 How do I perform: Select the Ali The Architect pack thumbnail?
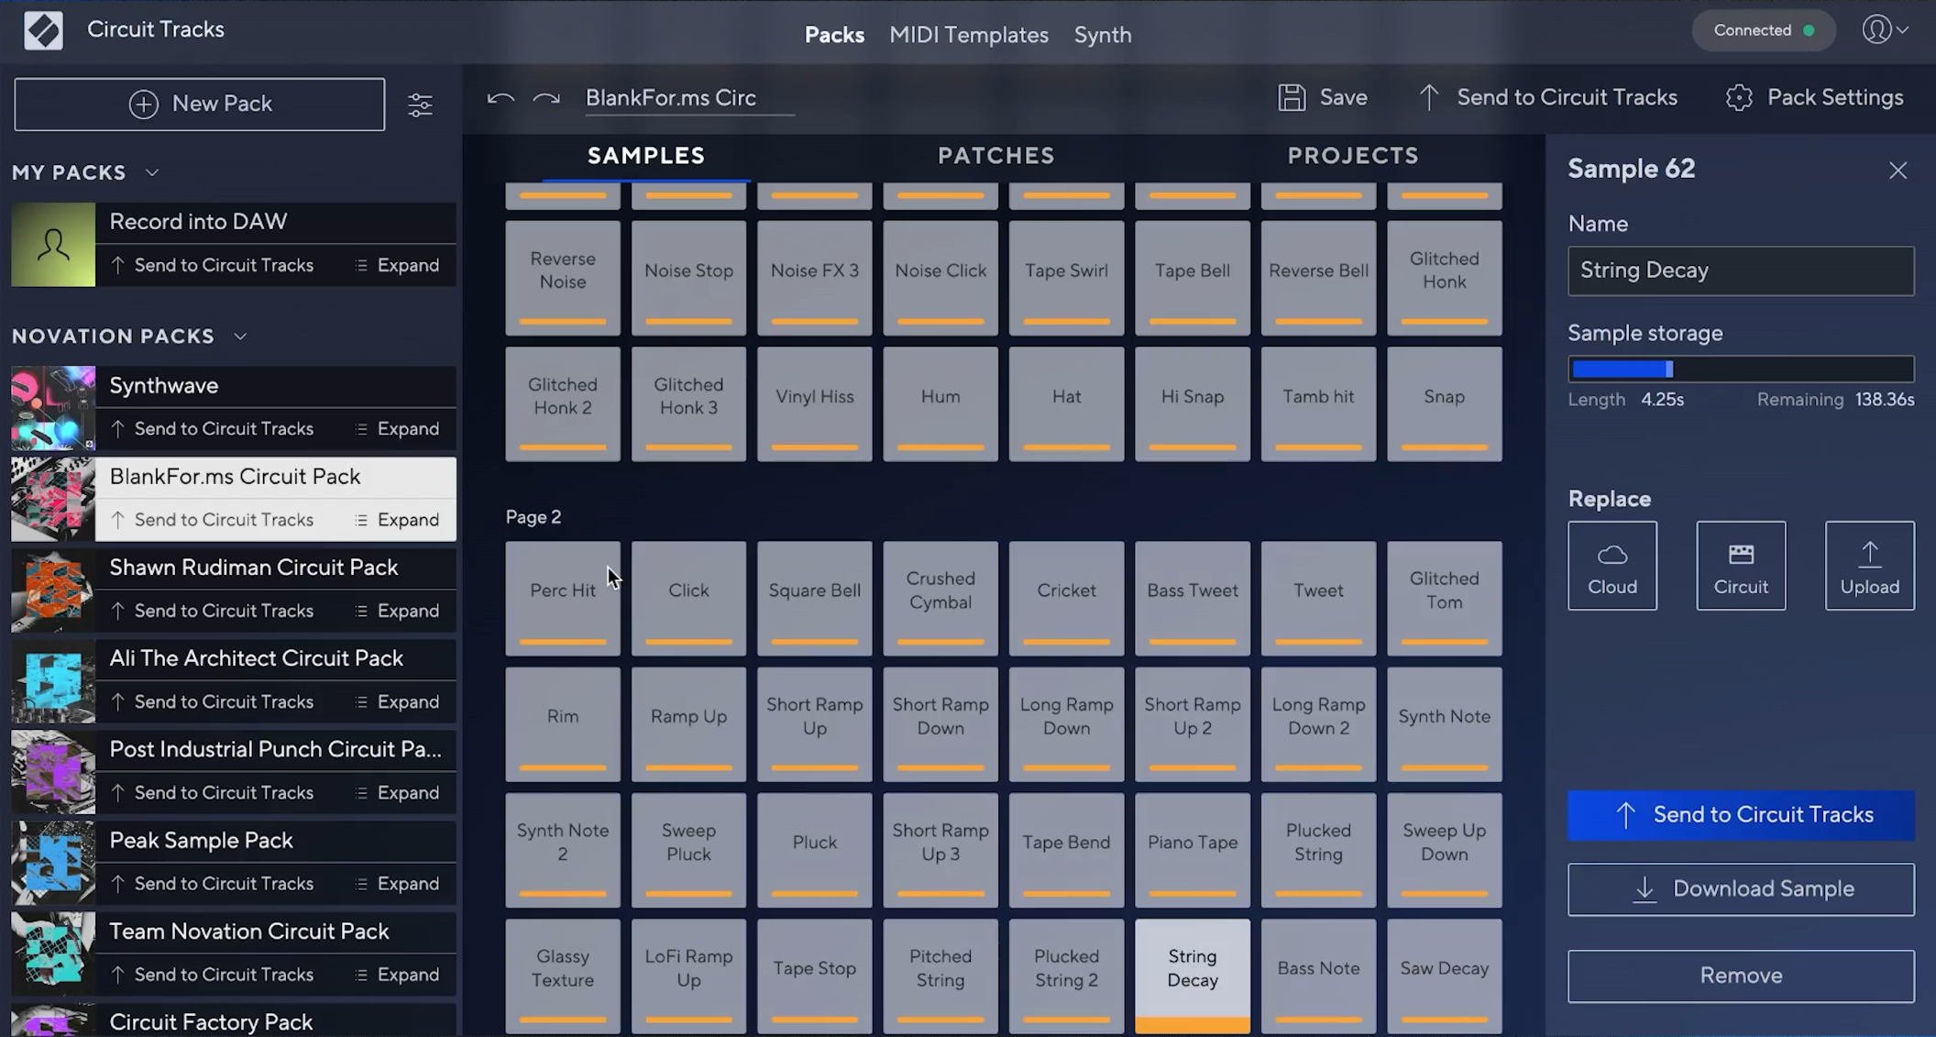pos(53,680)
